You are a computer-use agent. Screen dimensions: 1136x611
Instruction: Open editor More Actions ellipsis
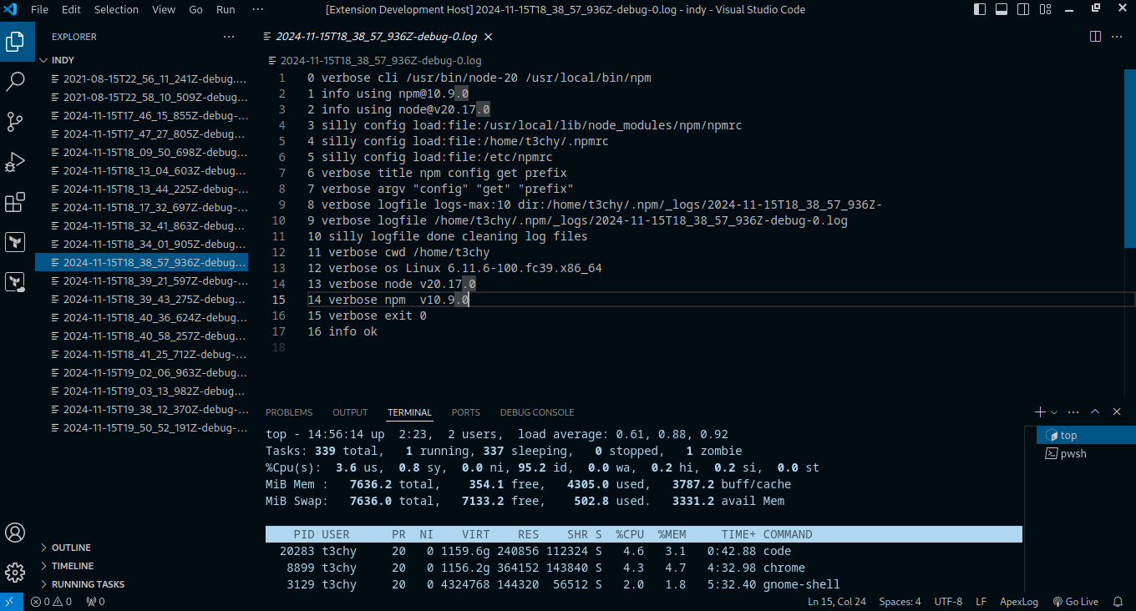1118,37
